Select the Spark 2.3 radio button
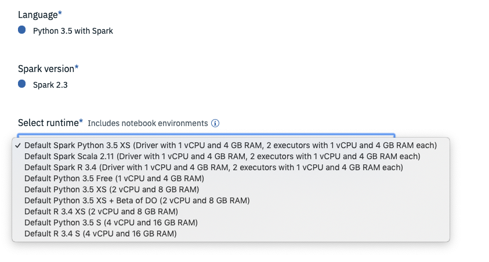489x262 pixels. pyautogui.click(x=22, y=84)
